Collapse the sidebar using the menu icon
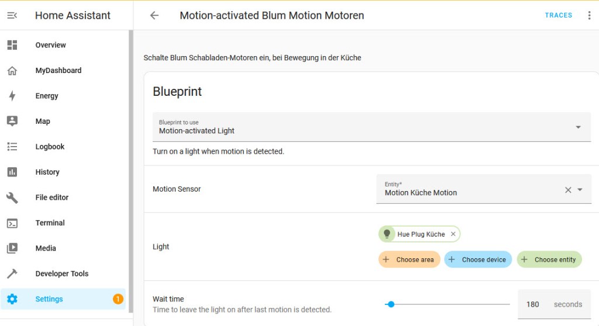 [12, 16]
